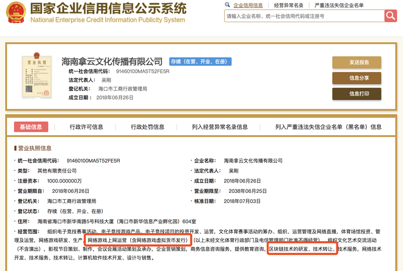Click the site title 国家企业信用信息公示系统
Screen dimensions: 403x271
(108, 9)
